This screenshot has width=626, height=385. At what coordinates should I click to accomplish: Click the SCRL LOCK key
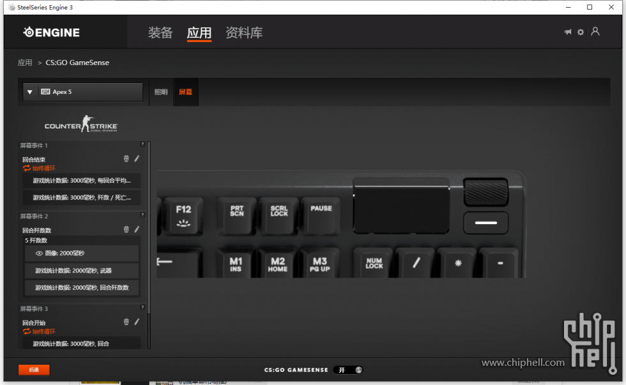click(x=279, y=215)
